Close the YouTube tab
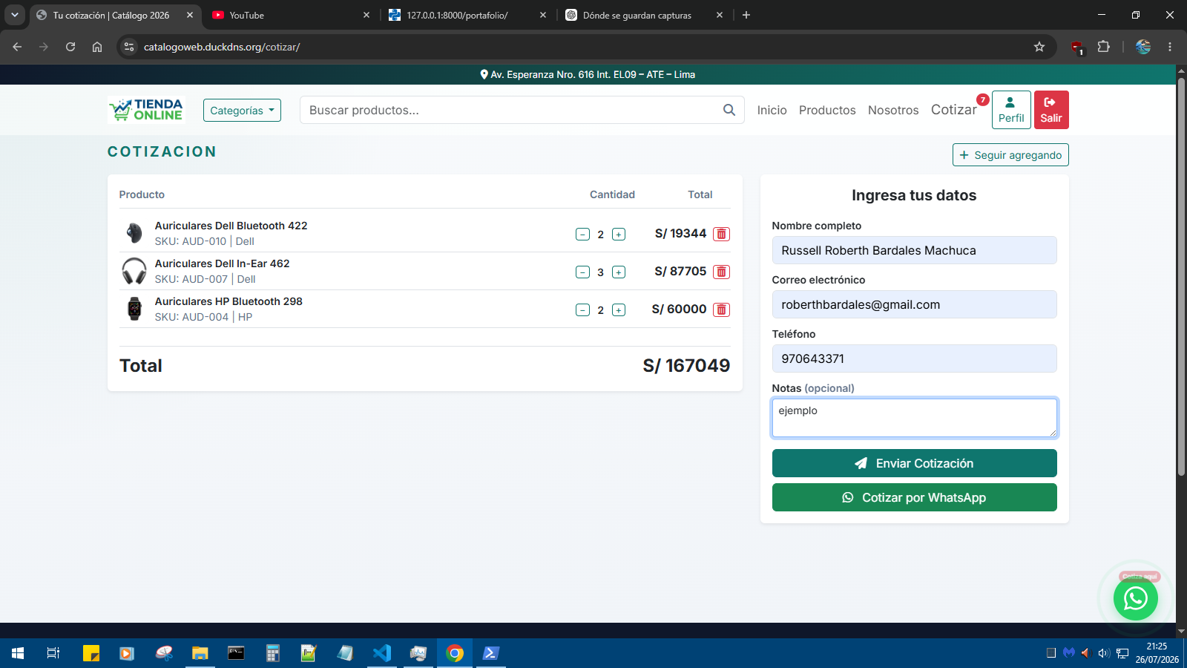The height and width of the screenshot is (668, 1187). [x=366, y=15]
